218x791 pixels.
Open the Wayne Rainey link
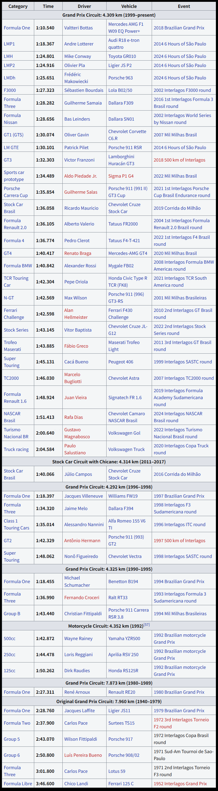coord(78,639)
